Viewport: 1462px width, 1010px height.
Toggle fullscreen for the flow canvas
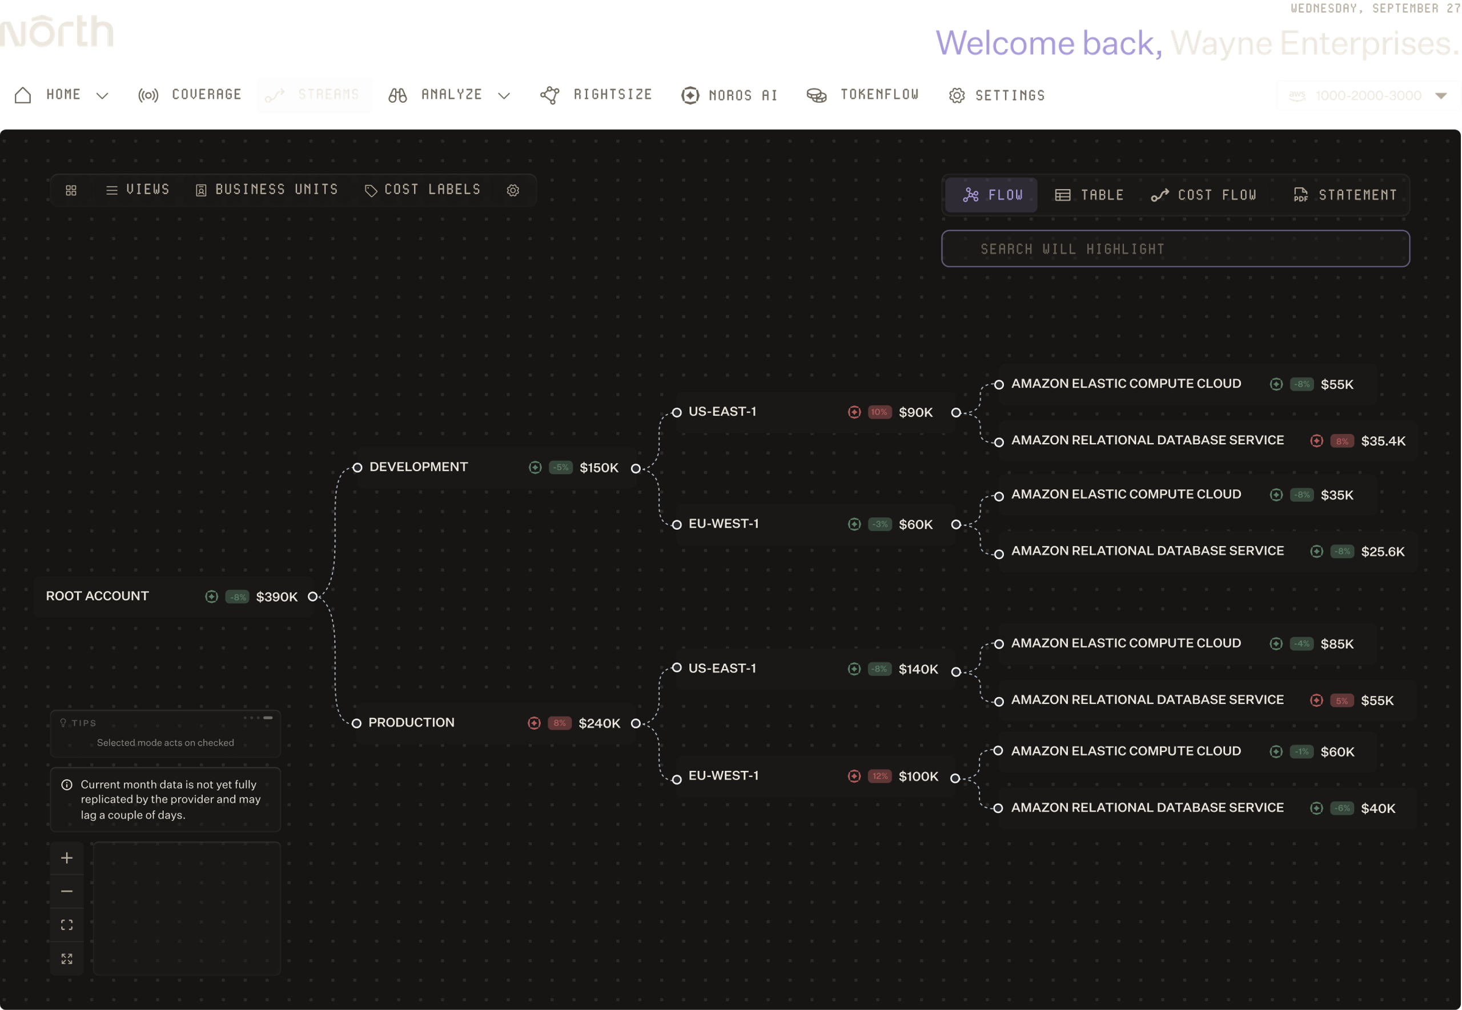coord(67,959)
